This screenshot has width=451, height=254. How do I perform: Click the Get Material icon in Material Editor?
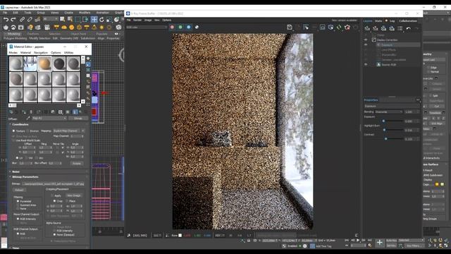11,111
